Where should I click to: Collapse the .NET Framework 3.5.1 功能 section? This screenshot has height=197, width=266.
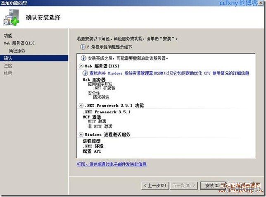click(x=81, y=106)
